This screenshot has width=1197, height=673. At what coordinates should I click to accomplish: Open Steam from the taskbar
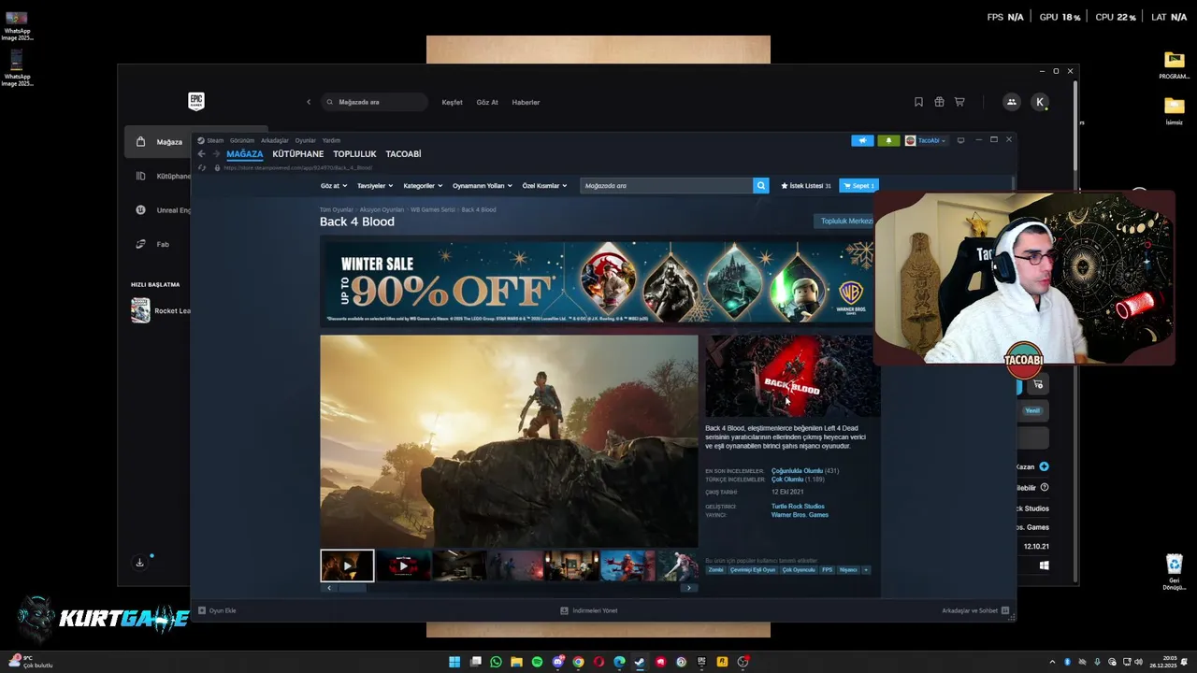coord(640,662)
